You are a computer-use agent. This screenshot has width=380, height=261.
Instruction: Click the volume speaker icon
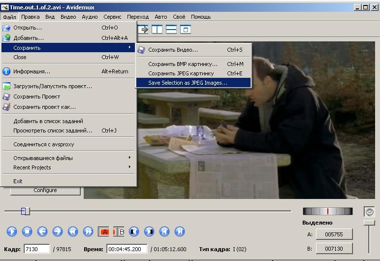pyautogui.click(x=369, y=212)
